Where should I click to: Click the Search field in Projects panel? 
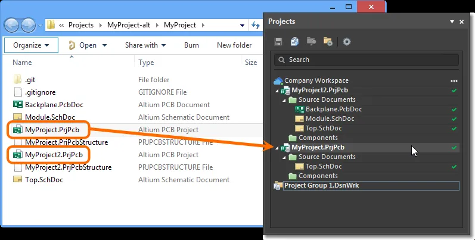tap(367, 60)
